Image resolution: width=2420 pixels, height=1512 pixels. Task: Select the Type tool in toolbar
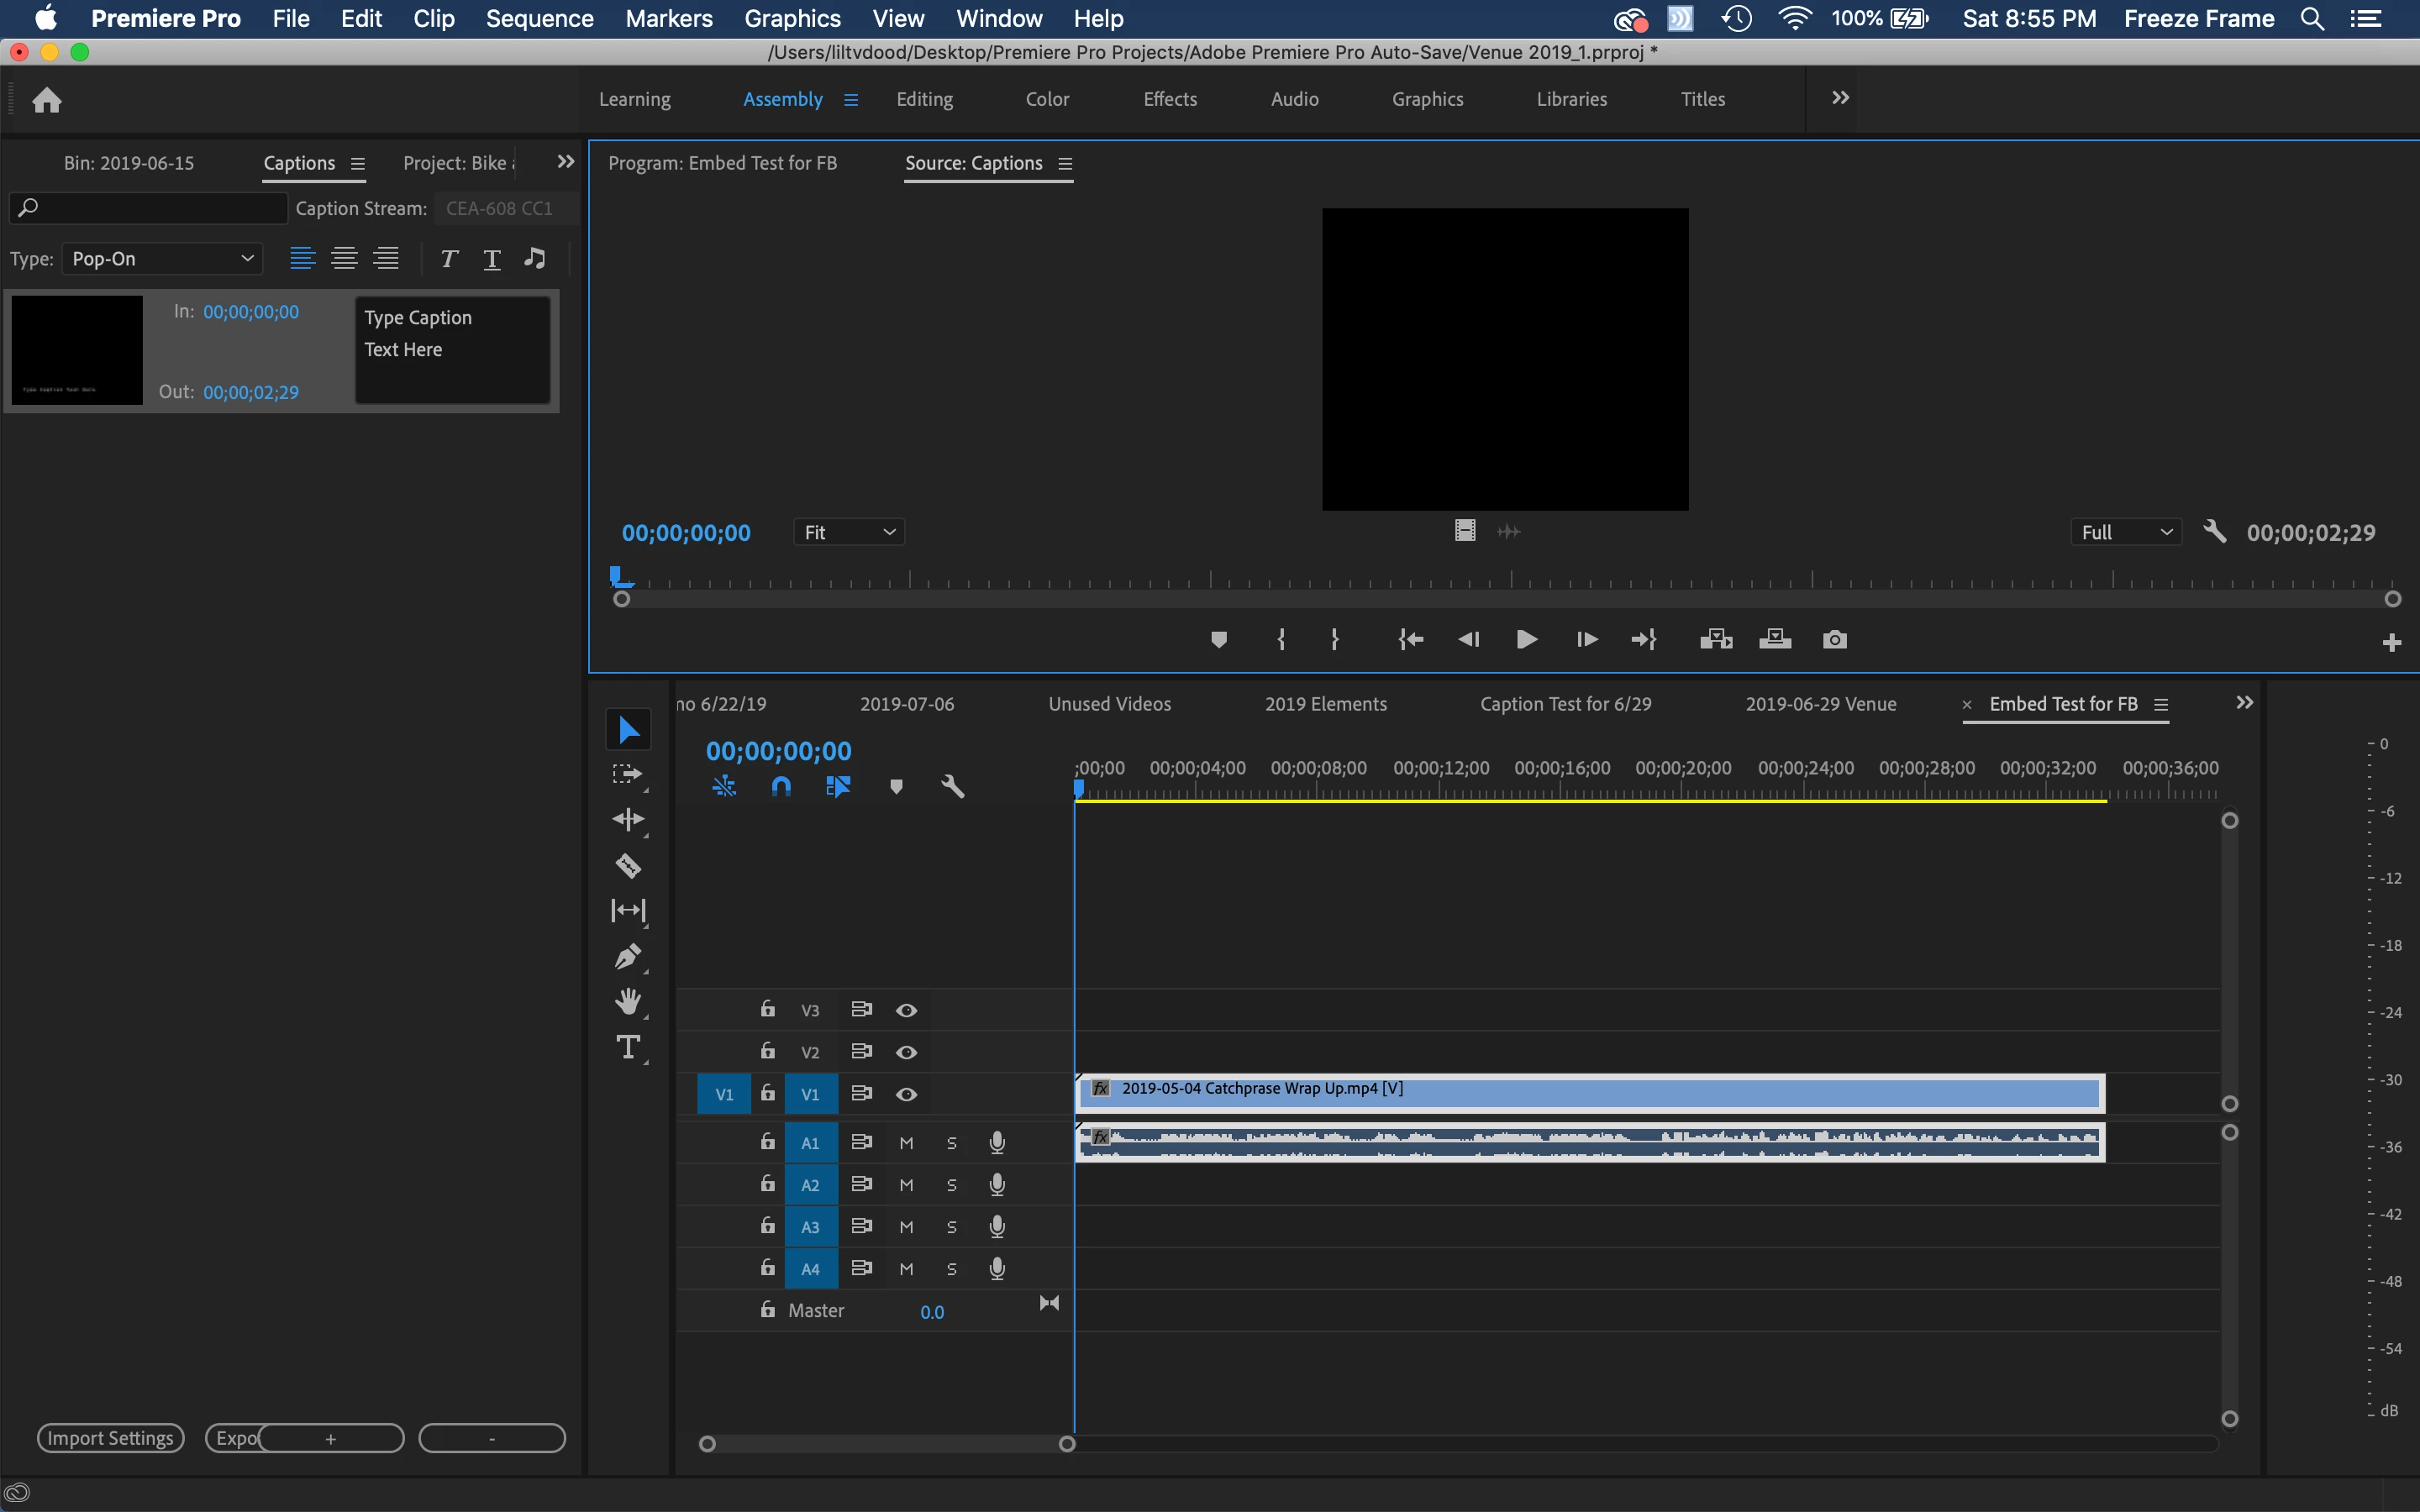point(628,1047)
